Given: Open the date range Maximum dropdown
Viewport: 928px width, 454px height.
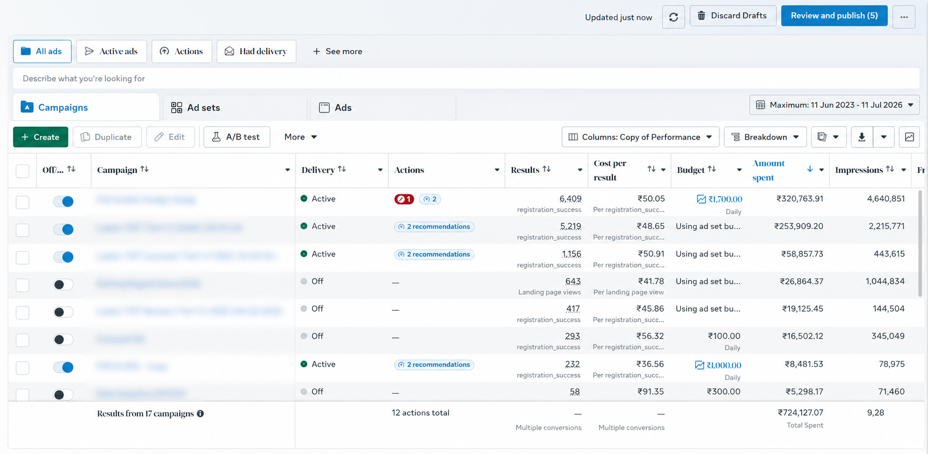Looking at the screenshot, I should click(x=834, y=105).
